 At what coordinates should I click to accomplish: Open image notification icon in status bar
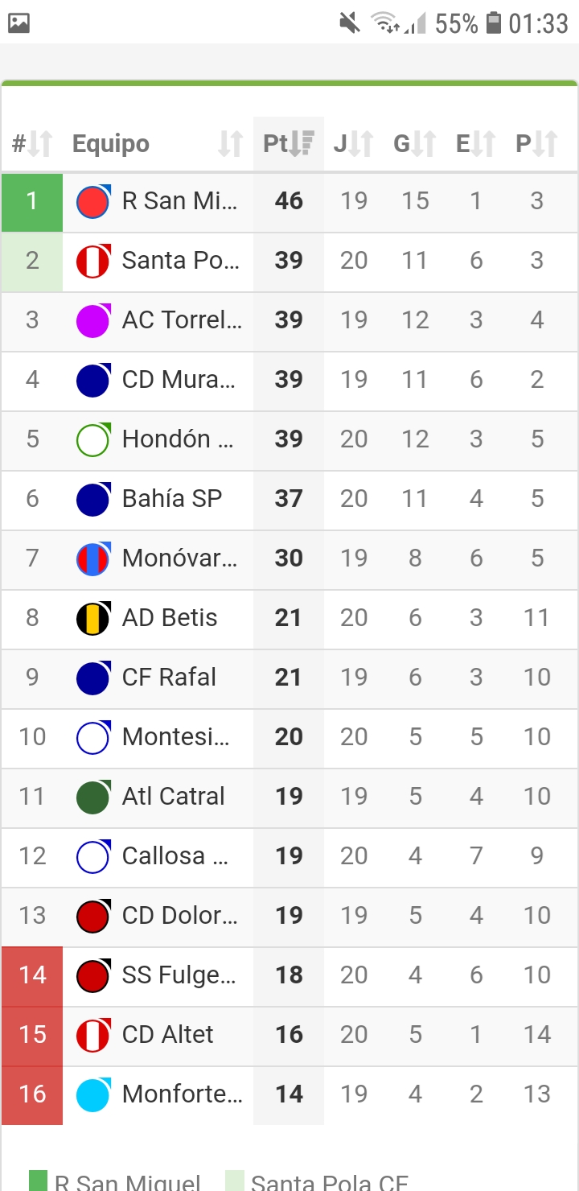(18, 23)
